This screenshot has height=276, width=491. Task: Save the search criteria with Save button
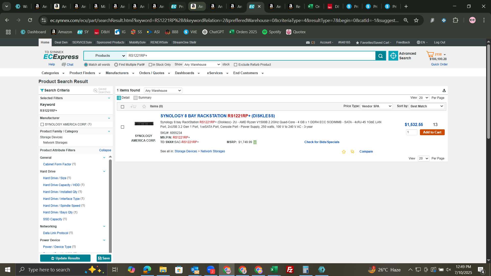coord(104,258)
